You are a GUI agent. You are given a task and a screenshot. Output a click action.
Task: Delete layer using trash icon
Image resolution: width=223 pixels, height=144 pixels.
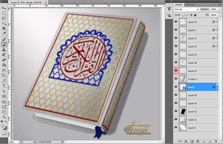click(x=215, y=141)
